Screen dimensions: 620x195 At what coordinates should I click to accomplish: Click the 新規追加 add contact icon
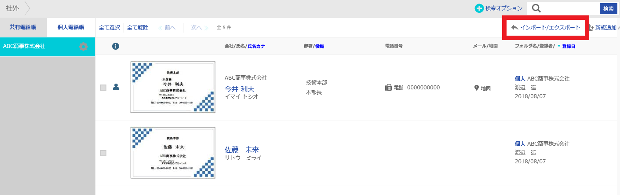(x=591, y=28)
